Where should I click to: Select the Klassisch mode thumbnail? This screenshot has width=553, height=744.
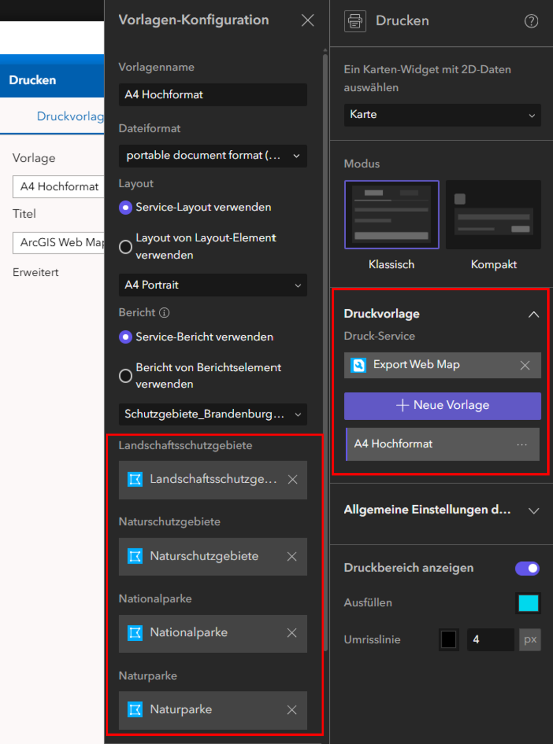391,215
